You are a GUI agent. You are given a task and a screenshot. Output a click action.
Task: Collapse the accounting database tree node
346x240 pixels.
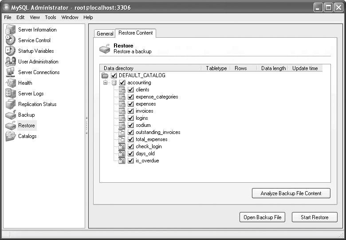click(x=105, y=83)
